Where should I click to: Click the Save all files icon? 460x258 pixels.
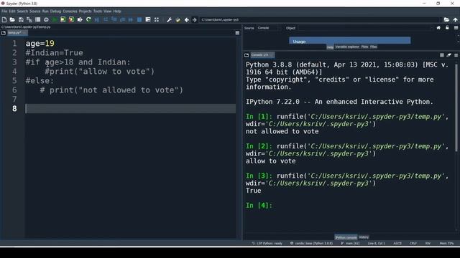[29, 19]
